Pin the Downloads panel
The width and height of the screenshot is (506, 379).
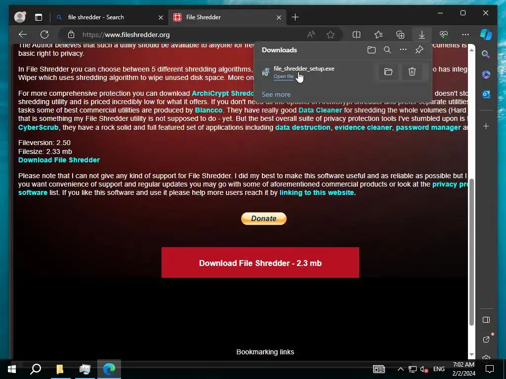coord(419,50)
